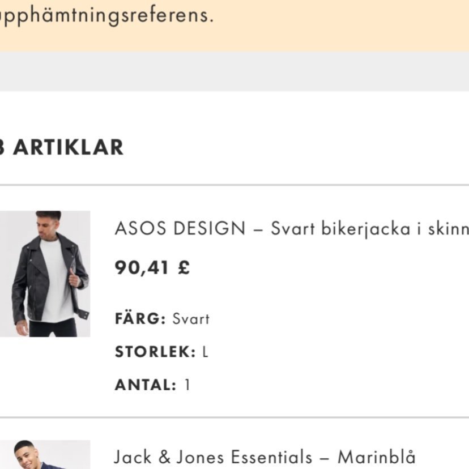Click the STORLEK label
The width and height of the screenshot is (469, 469).
tap(155, 352)
